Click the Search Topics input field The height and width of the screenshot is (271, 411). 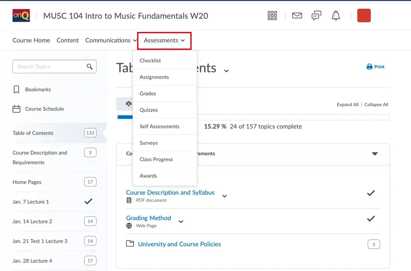[49, 67]
